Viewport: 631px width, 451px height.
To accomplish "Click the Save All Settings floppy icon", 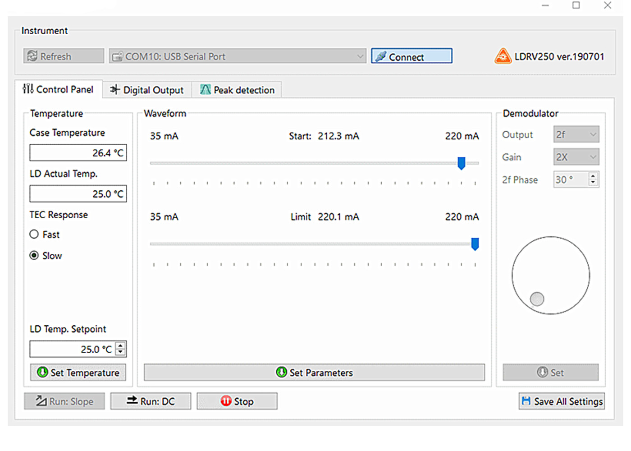I will coord(526,401).
